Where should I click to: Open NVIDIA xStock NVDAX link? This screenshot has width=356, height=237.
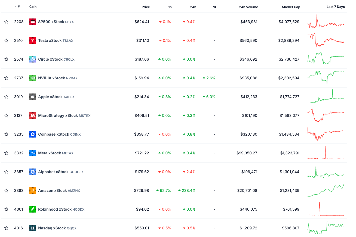tap(58, 78)
